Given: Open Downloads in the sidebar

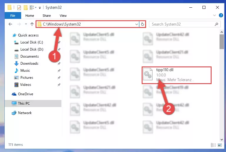Looking at the screenshot, I should (x=29, y=64).
